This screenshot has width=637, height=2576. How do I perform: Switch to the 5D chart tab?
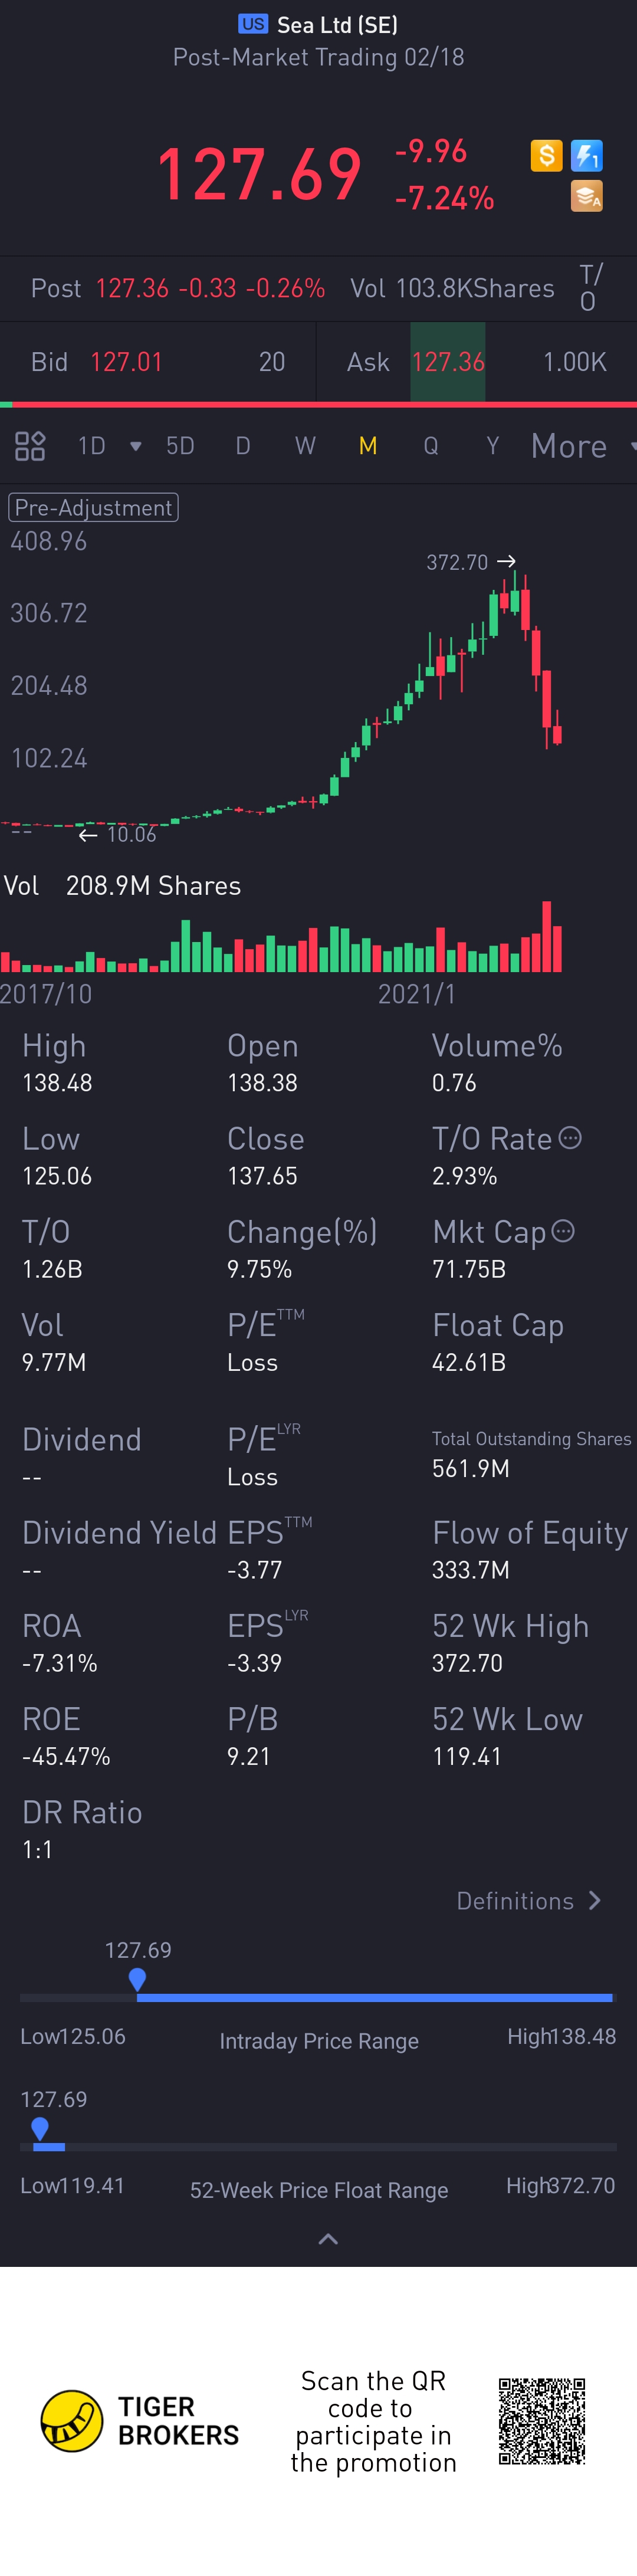pos(180,446)
